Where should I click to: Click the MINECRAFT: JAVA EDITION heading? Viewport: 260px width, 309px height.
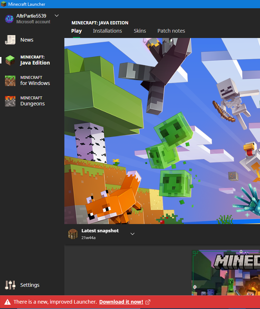pos(100,23)
